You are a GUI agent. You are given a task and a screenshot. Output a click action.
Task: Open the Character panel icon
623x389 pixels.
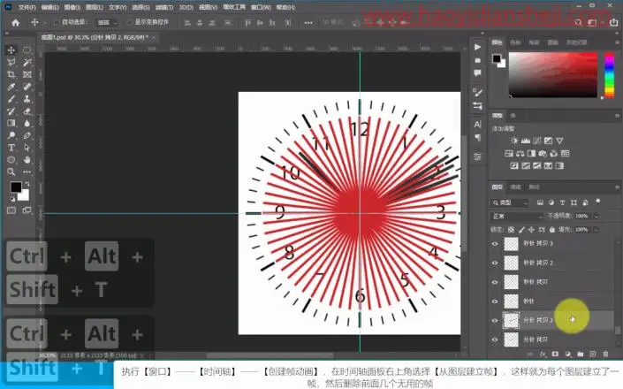point(477,125)
